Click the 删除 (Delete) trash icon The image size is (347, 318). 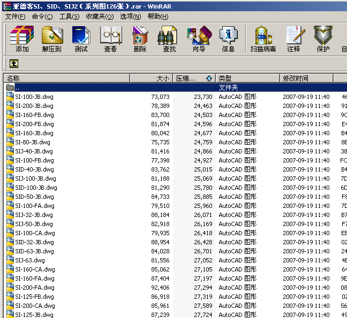point(140,35)
